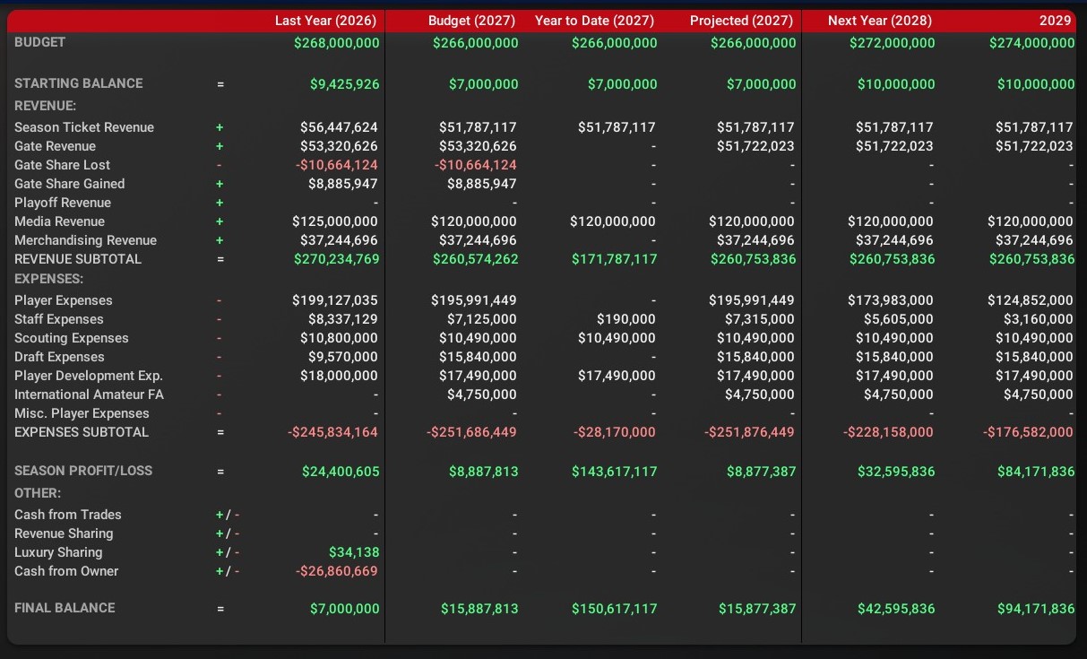Click Last Year's Luxury Sharing value $34,138

click(x=353, y=552)
